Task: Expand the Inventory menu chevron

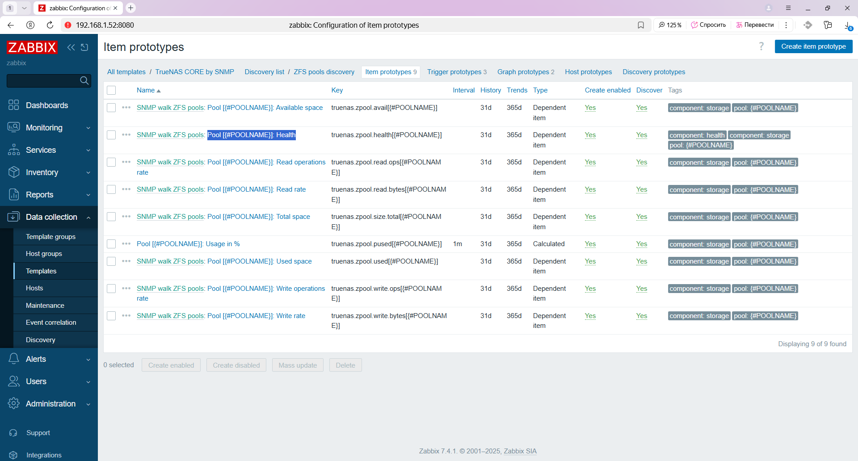Action: [88, 172]
